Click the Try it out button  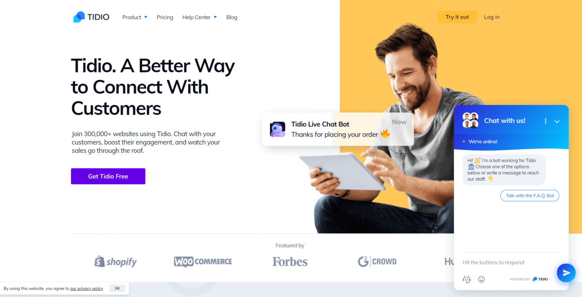457,17
